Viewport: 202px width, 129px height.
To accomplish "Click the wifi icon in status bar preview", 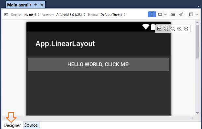I will pyautogui.click(x=146, y=27).
